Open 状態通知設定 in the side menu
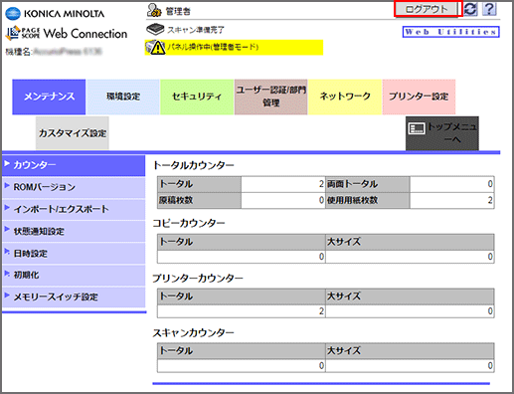Image resolution: width=514 pixels, height=394 pixels. point(74,231)
